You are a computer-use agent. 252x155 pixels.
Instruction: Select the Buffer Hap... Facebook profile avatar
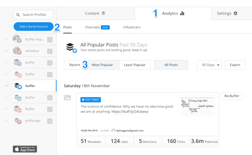coord(17,39)
